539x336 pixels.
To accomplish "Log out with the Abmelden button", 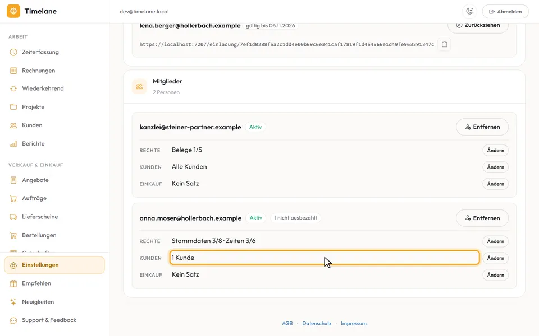I will click(505, 11).
